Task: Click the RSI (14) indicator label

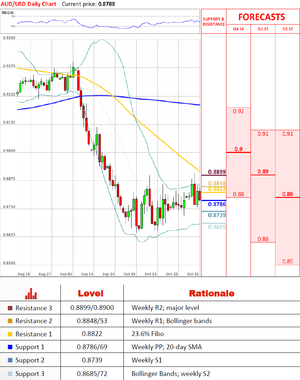Action: click(x=8, y=12)
